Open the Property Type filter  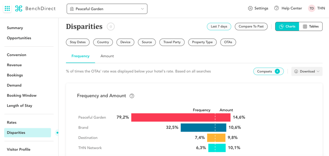(x=202, y=42)
